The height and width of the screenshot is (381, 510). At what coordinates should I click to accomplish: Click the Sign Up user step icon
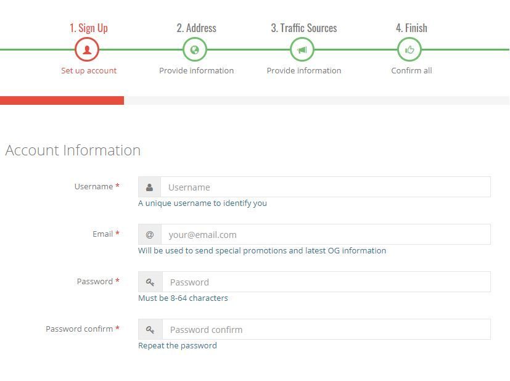87,50
